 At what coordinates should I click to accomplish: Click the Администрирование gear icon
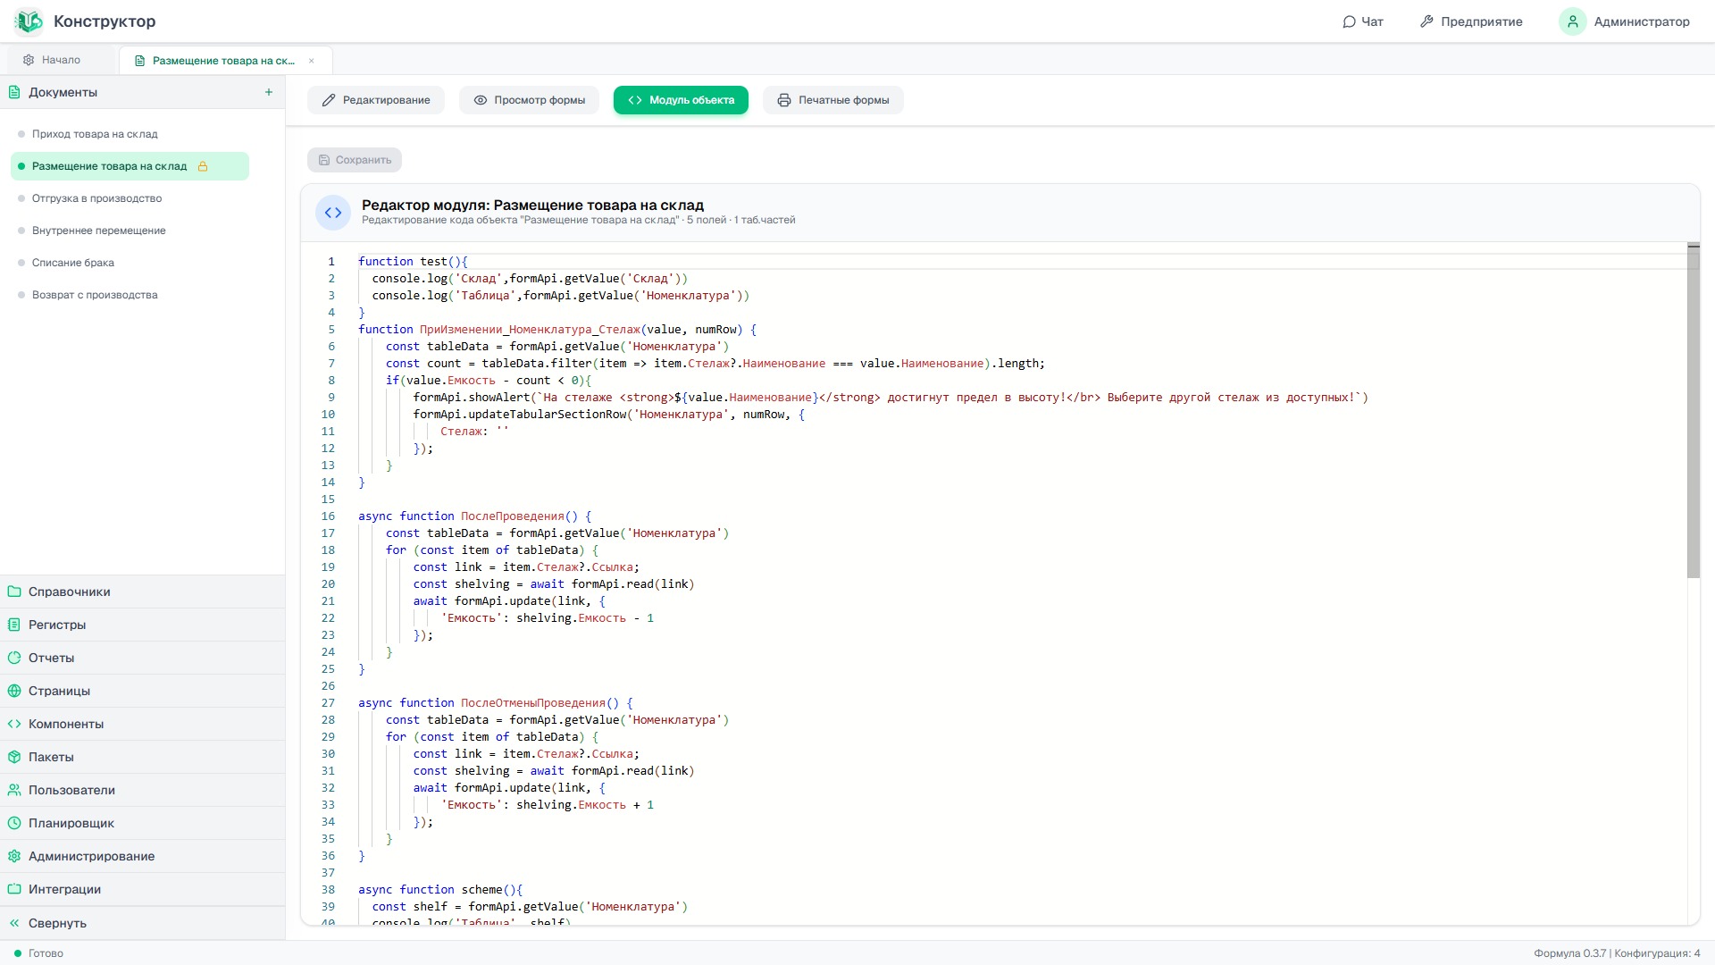[14, 856]
